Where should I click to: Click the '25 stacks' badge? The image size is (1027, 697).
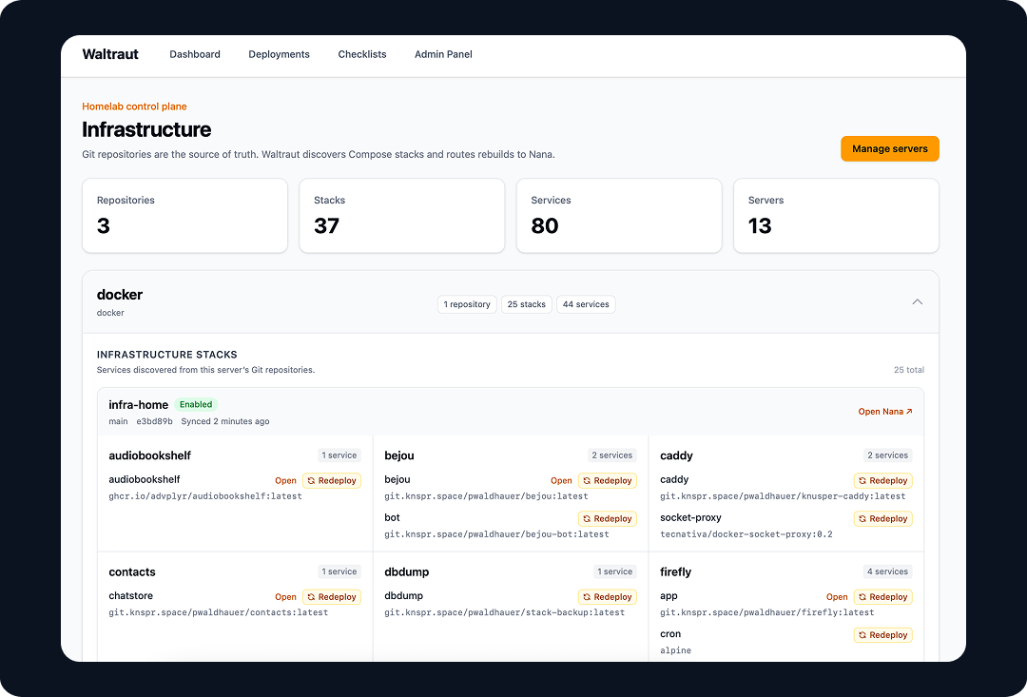[x=527, y=304]
